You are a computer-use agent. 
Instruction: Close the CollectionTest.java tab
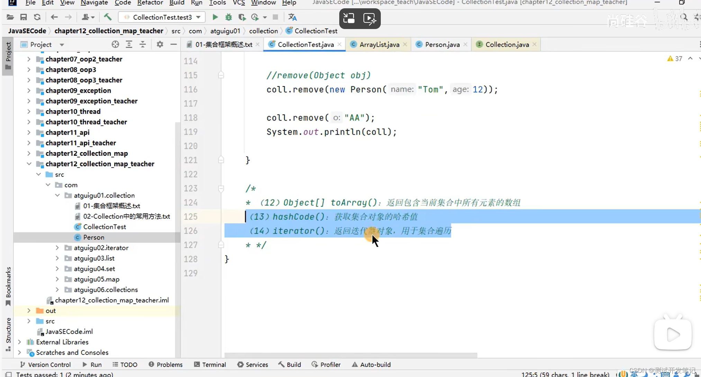point(340,44)
